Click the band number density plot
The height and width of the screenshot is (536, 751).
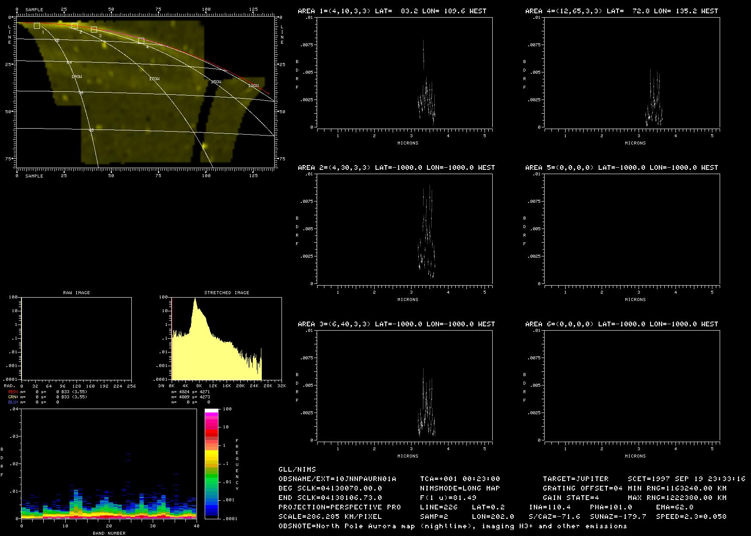tap(109, 464)
